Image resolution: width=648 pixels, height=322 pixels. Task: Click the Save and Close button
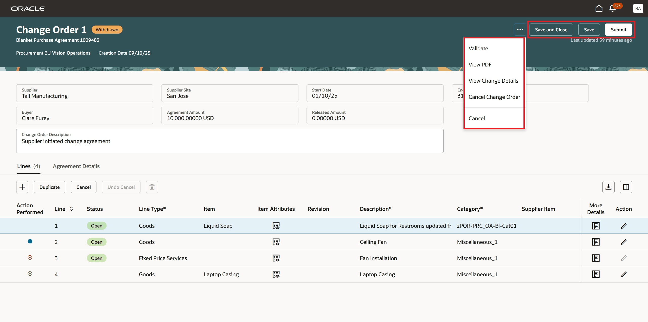551,30
